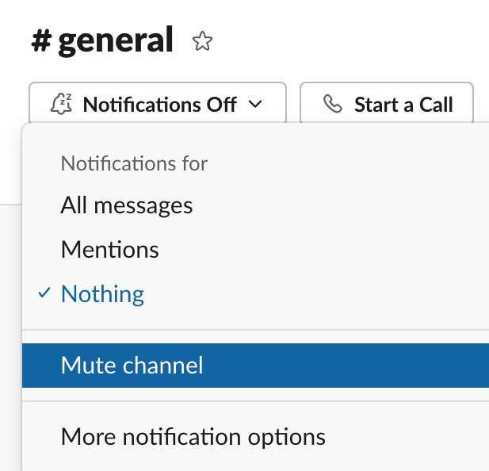
Task: Click the word Call in the call button
Action: click(x=436, y=105)
